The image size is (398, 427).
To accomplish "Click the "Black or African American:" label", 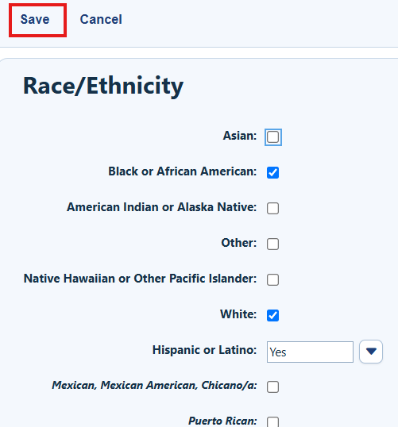I will point(183,171).
